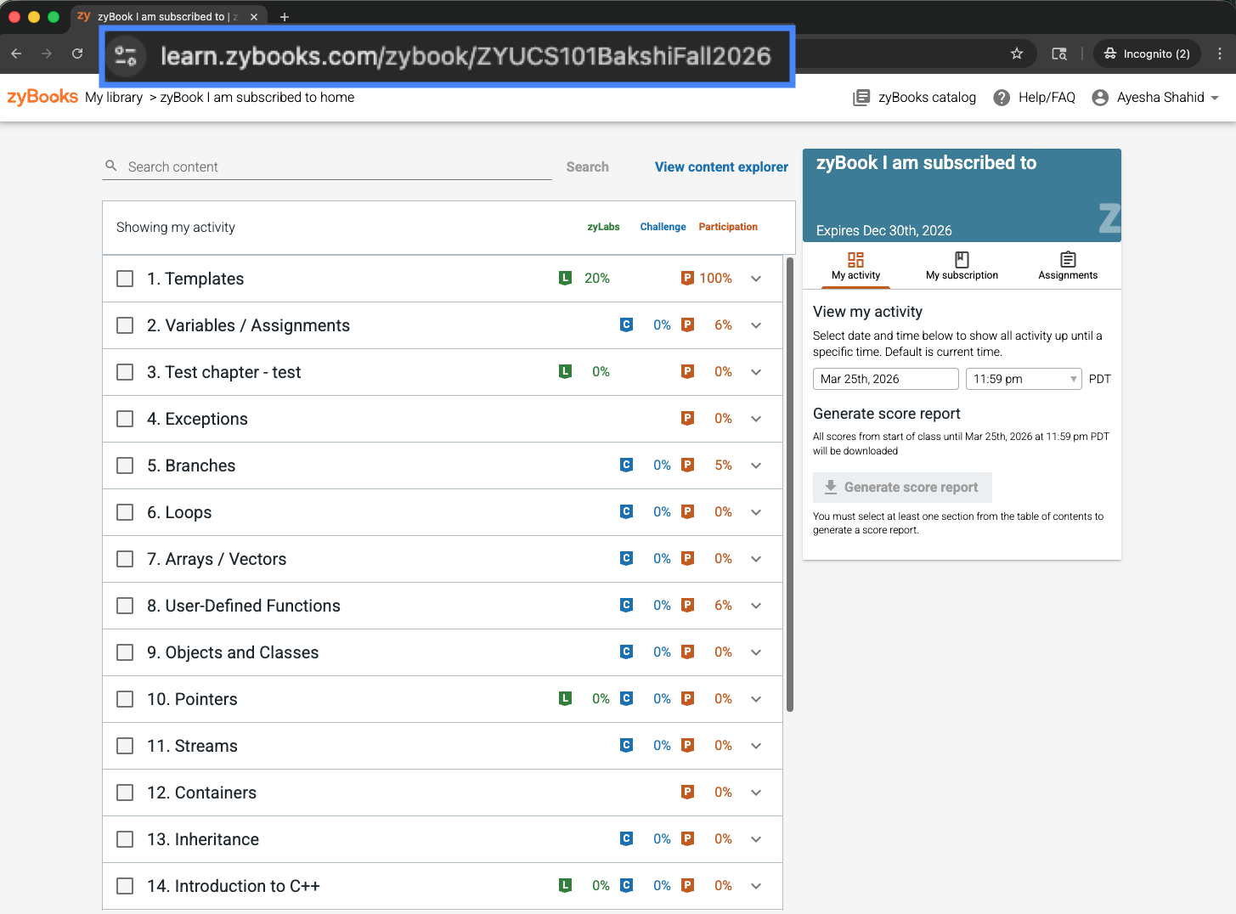1236x914 pixels.
Task: Bookmark this page with star icon
Action: (1017, 54)
